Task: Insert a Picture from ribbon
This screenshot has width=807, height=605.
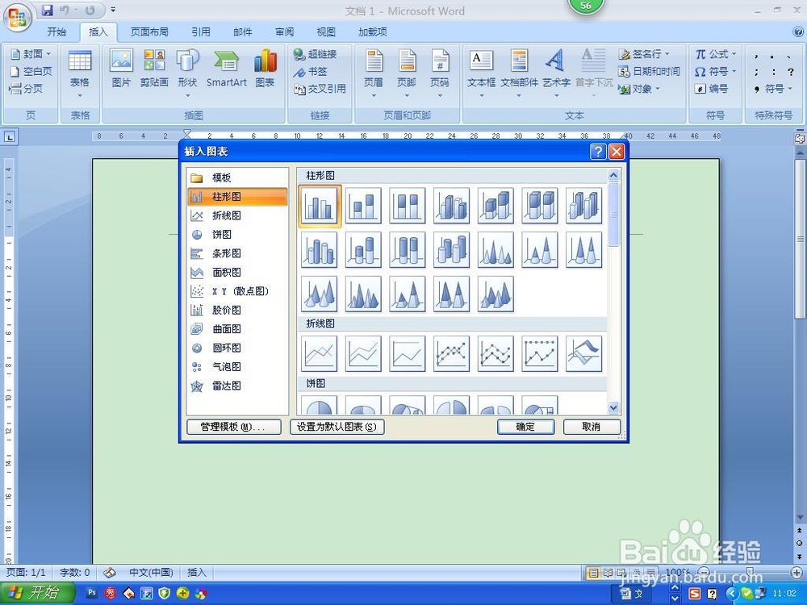Action: click(122, 69)
